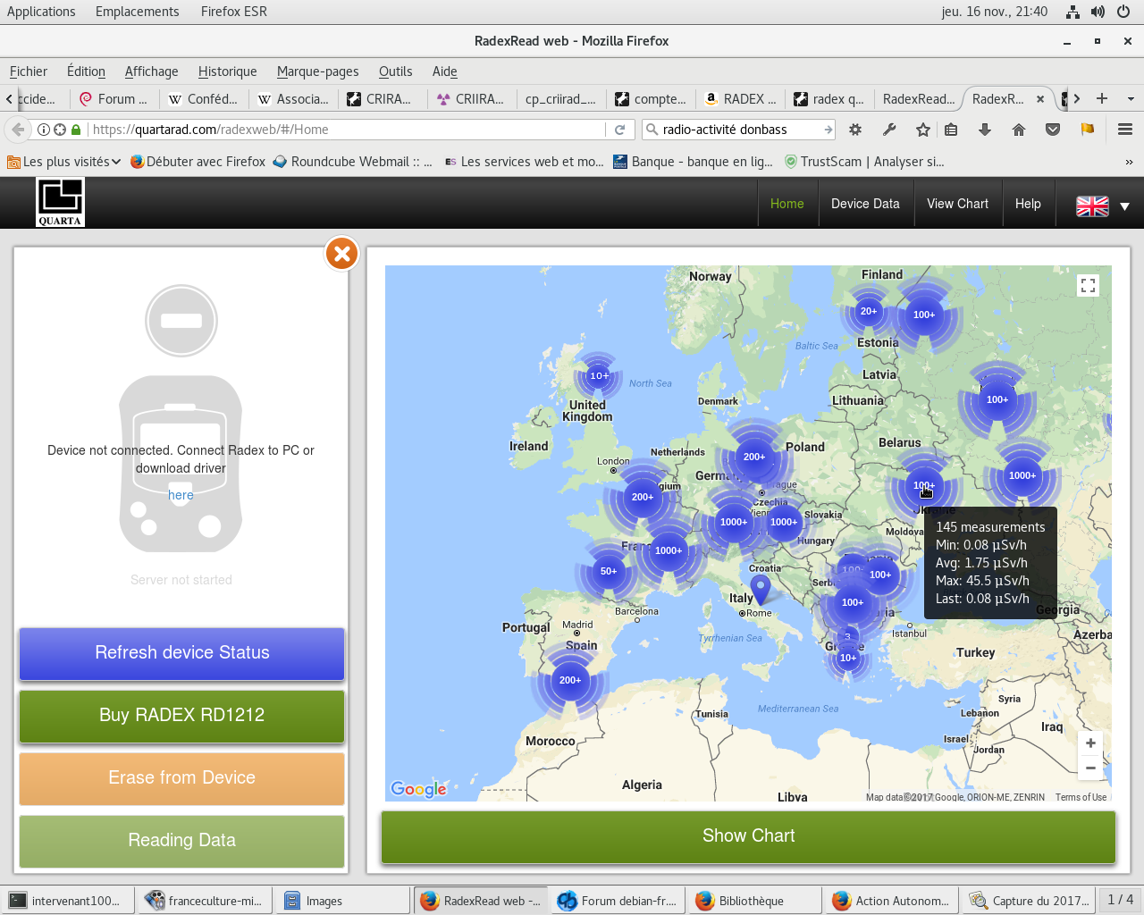Image resolution: width=1144 pixels, height=915 pixels.
Task: Open the volume control in system tray
Action: pyautogui.click(x=1098, y=12)
